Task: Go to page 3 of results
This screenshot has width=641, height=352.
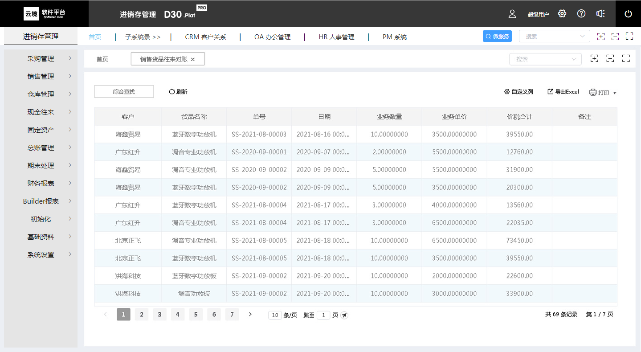Action: point(159,315)
